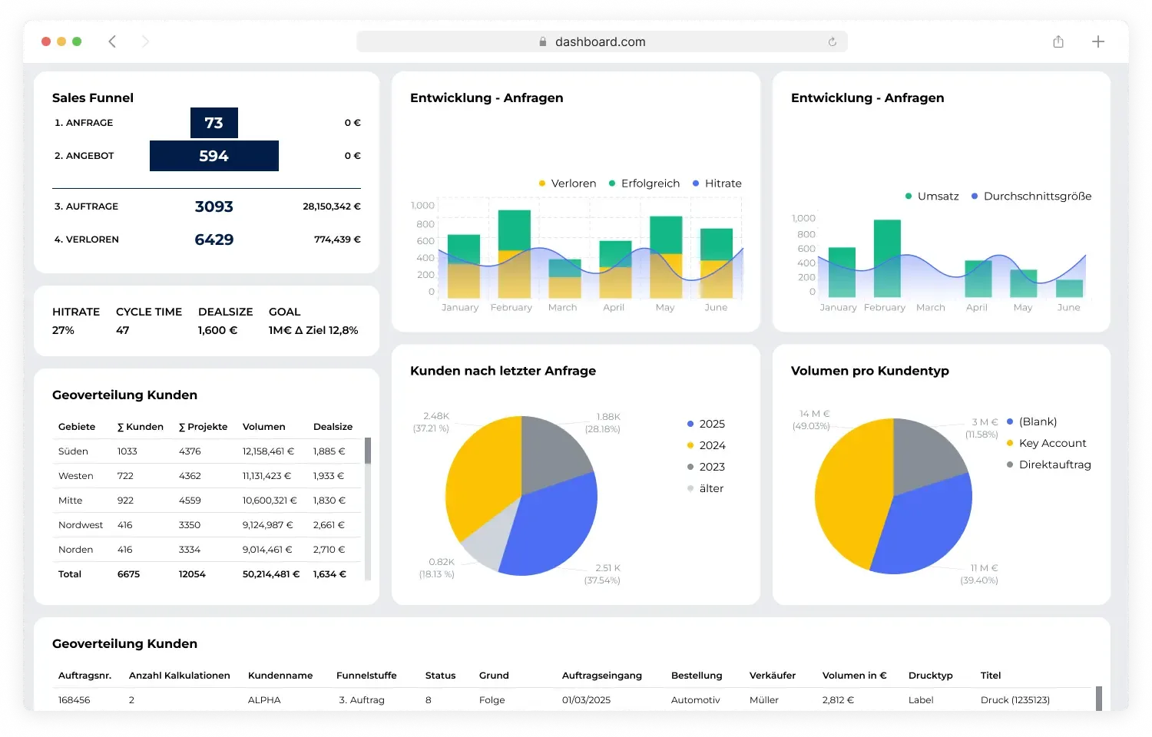The image size is (1152, 737).
Task: Click the browser forward arrow
Action: [145, 41]
